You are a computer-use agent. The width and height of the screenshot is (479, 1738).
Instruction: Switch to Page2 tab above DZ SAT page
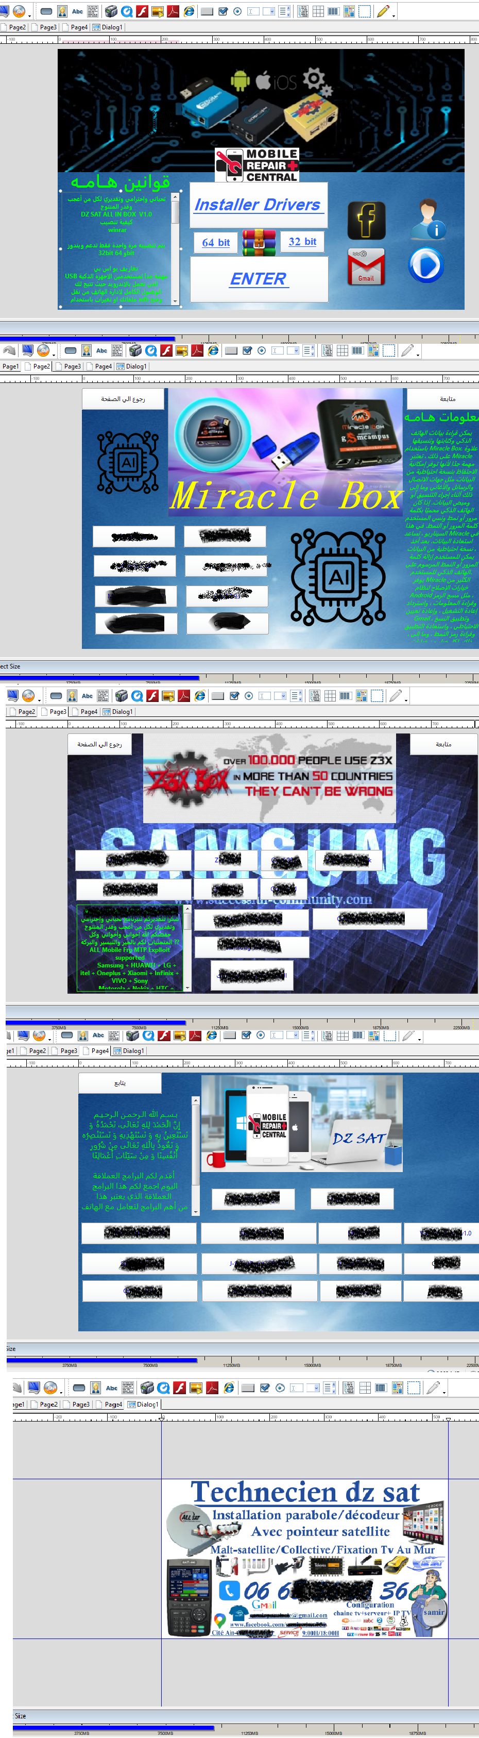(x=33, y=1050)
